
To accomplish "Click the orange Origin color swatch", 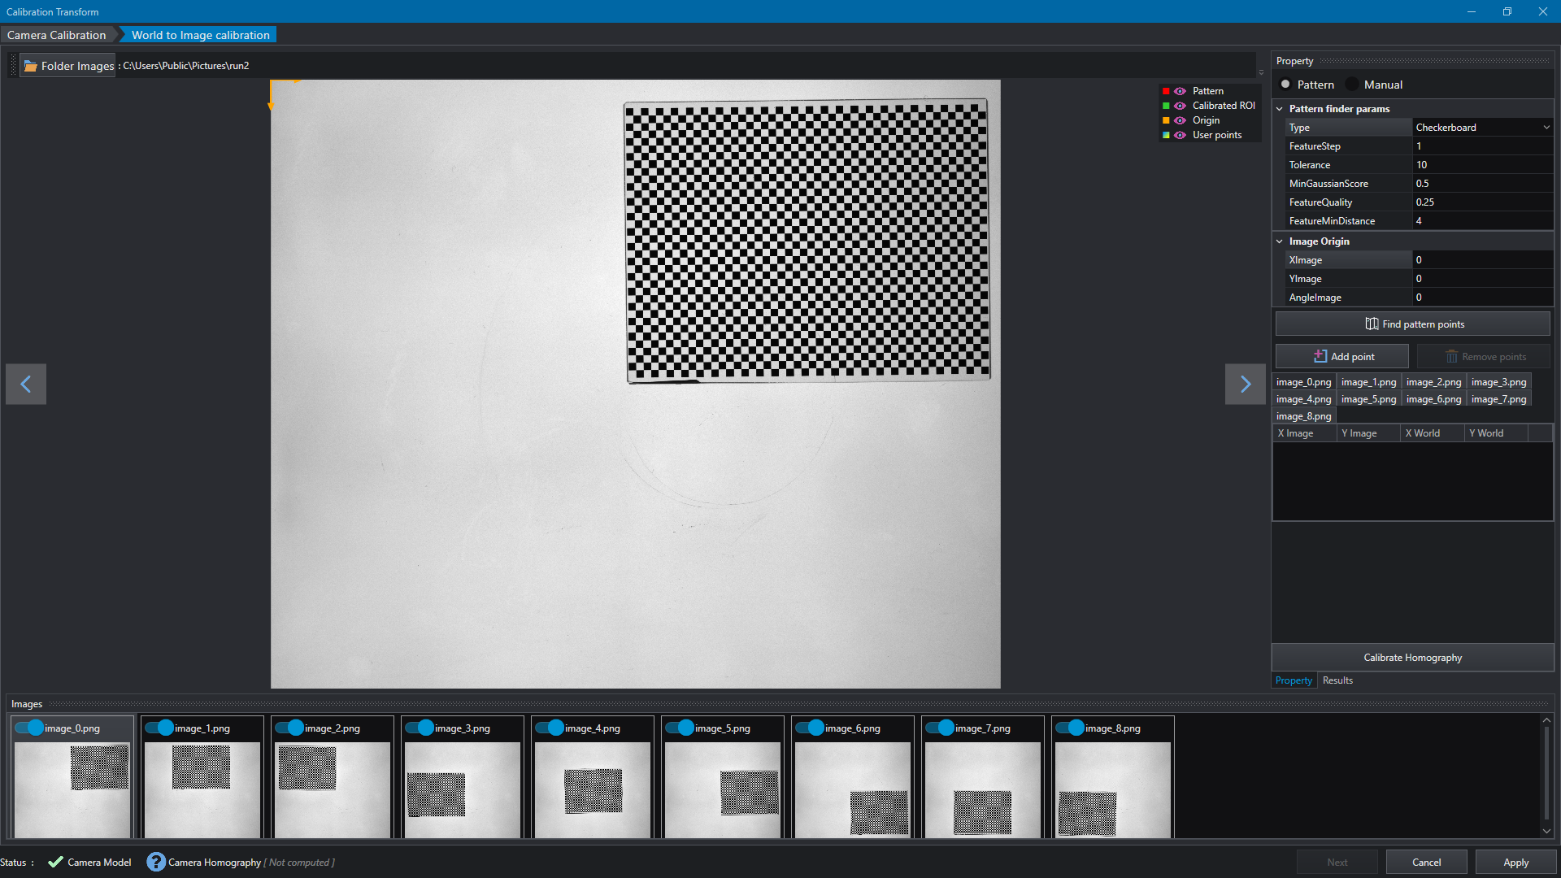I will pos(1166,120).
